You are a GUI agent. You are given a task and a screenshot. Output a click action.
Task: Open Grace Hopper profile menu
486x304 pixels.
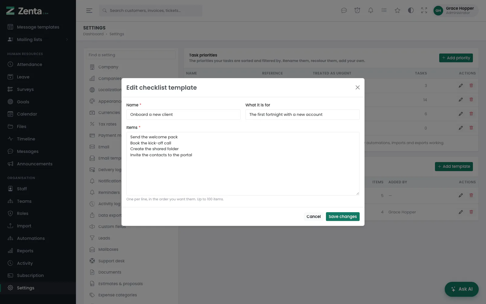pos(455,11)
